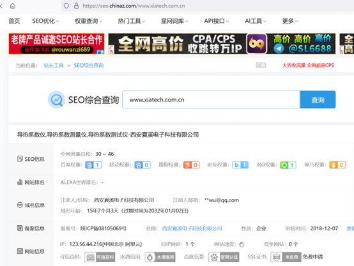Click the 网站信息 section icon
354x266 pixels.
(20, 251)
